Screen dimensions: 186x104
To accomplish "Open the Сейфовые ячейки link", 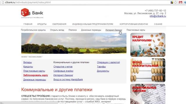I will pos(63,71).
